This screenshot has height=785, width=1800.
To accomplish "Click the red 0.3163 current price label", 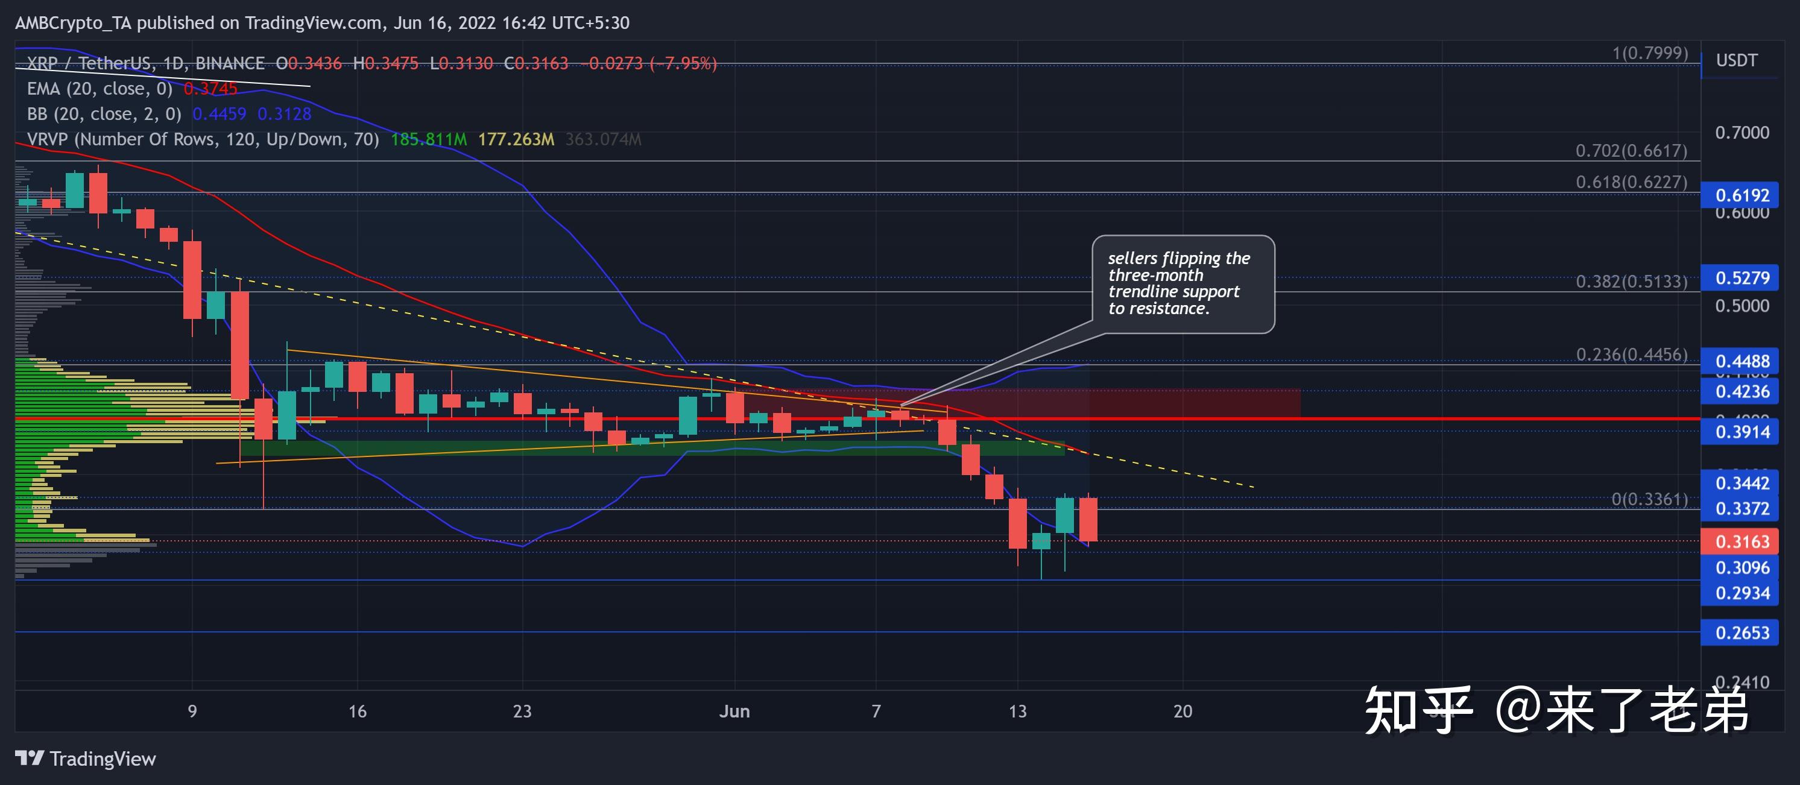I will (x=1739, y=541).
